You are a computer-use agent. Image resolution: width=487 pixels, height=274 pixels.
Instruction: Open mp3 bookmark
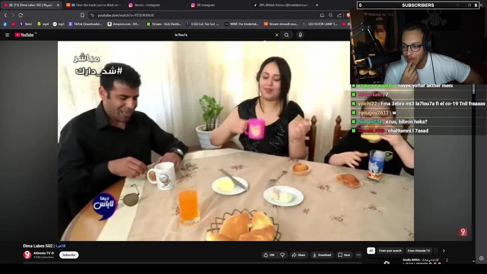59,24
